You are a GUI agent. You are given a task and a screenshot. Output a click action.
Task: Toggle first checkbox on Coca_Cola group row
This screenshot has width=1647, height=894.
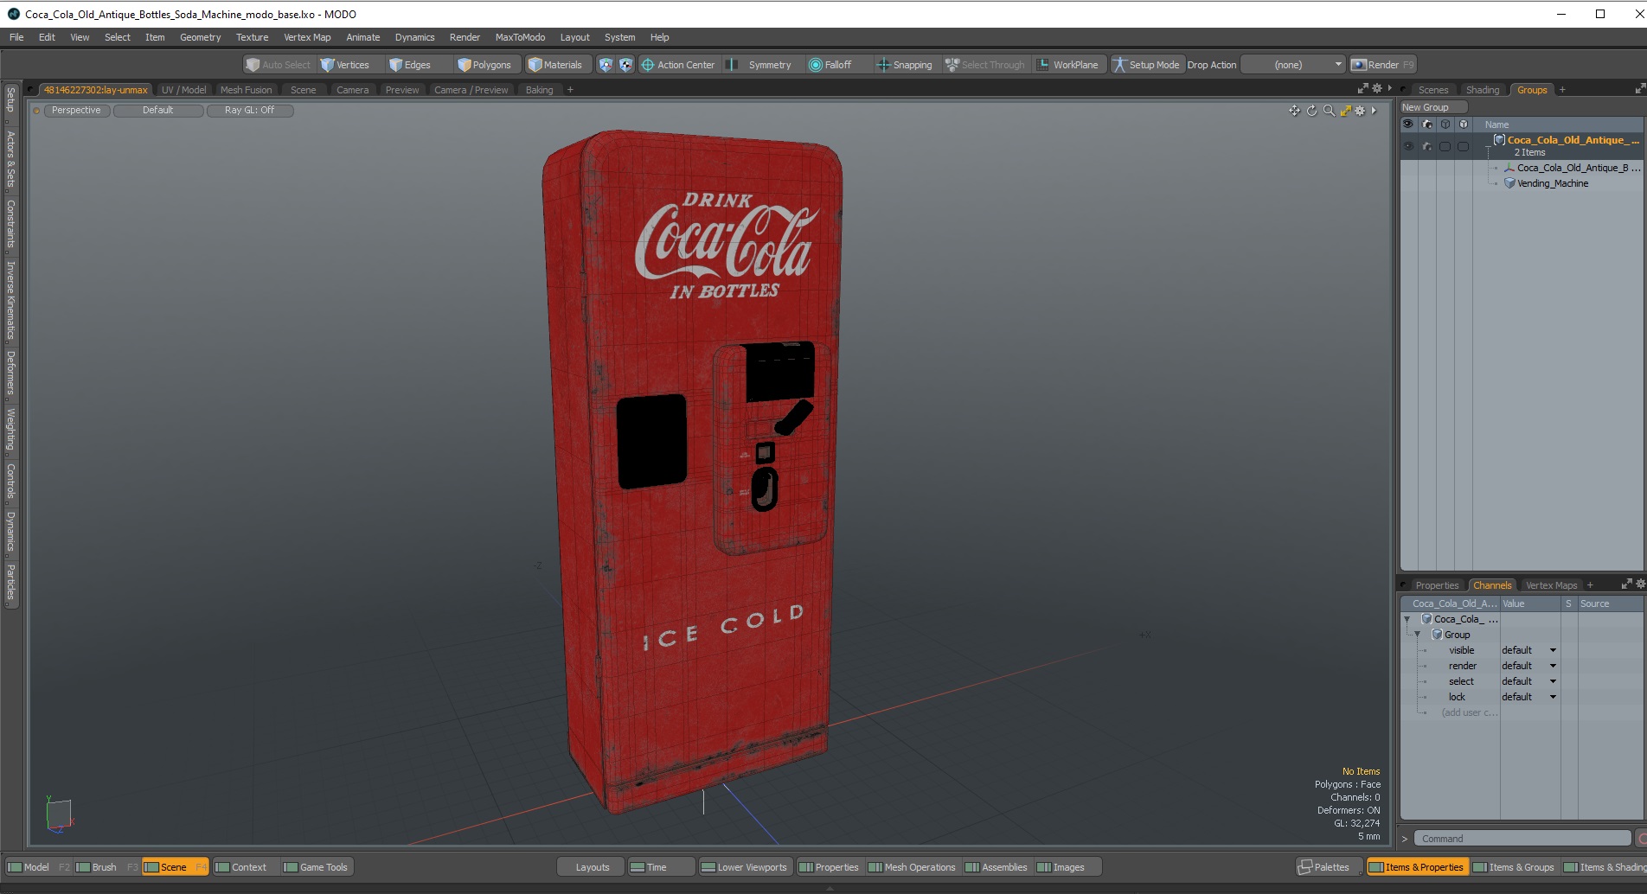click(x=1445, y=146)
